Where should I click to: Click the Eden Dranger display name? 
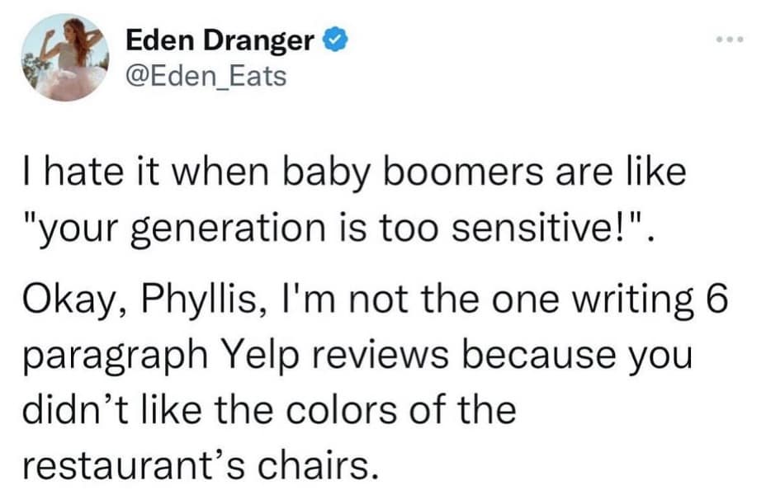tap(221, 40)
